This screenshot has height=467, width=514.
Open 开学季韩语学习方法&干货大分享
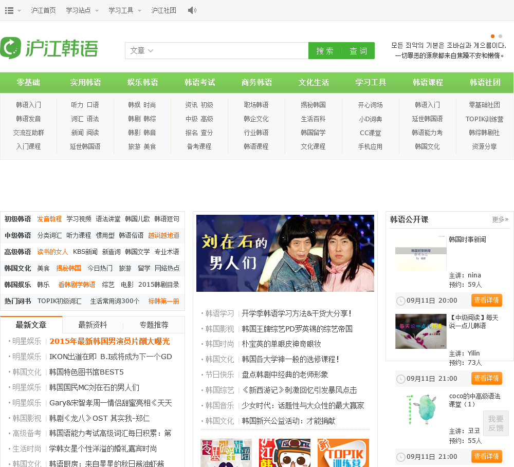point(297,313)
